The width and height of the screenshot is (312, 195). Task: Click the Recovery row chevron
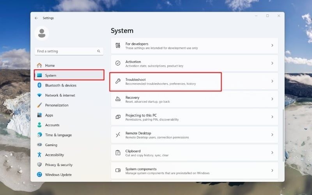[x=272, y=99]
